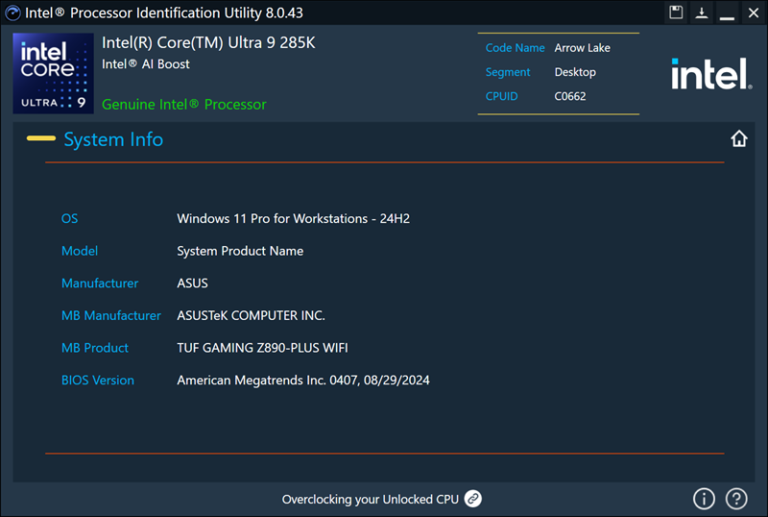Click the MB Manufacturer label
Image resolution: width=768 pixels, height=517 pixels.
[x=111, y=316]
